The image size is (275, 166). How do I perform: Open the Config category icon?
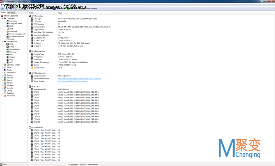5,91
